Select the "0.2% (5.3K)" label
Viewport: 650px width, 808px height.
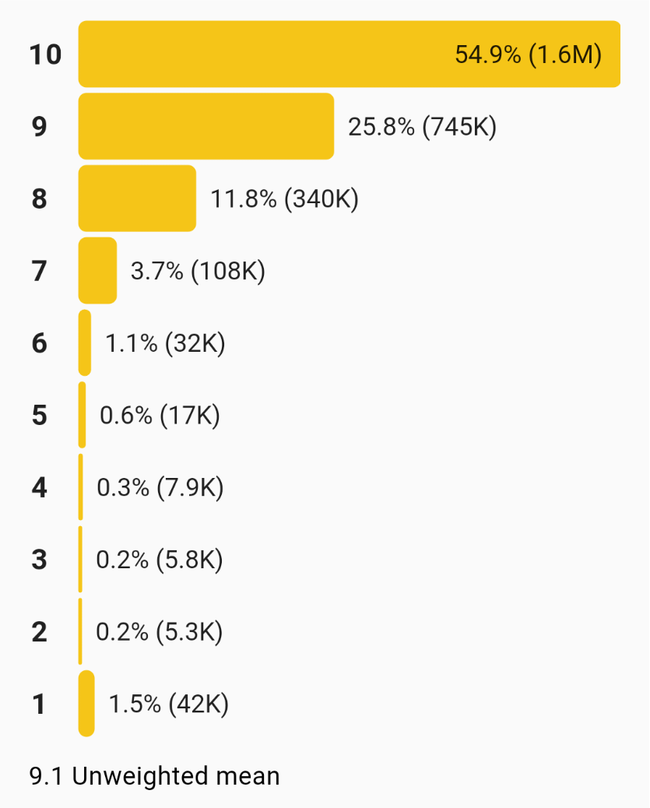(159, 632)
